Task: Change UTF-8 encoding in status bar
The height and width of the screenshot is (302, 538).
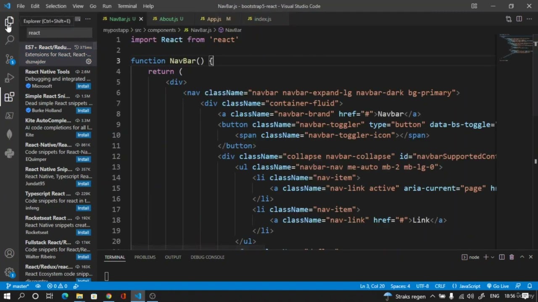Action: click(422, 286)
